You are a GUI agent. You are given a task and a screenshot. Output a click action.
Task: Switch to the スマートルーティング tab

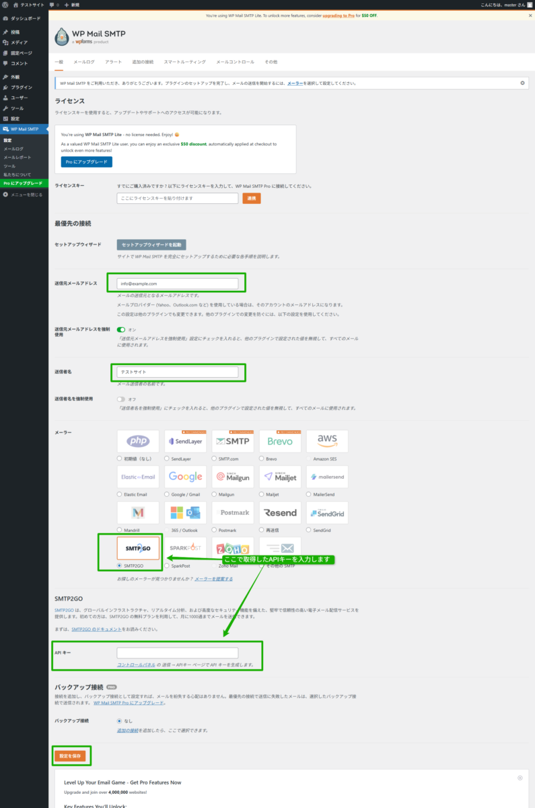184,62
